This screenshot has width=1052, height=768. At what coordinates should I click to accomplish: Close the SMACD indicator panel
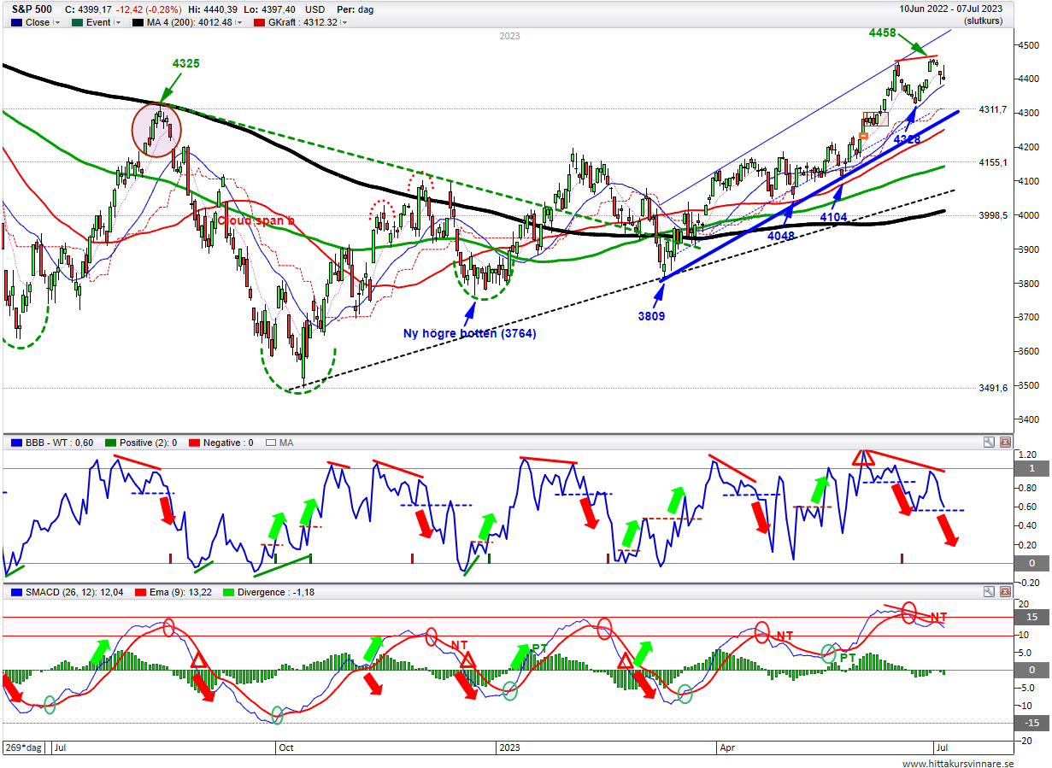coord(1005,591)
